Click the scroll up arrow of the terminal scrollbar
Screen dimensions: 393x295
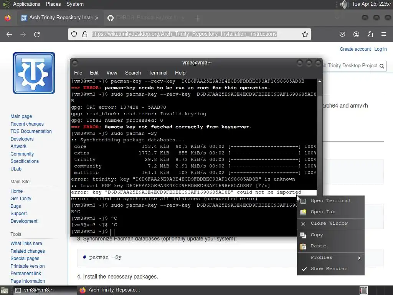[x=320, y=81]
